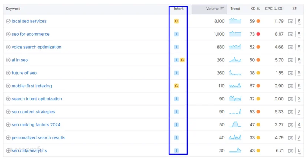Viewport: 307px width, 159px height.
Task: Click the SF column header
Action: coord(294,9)
